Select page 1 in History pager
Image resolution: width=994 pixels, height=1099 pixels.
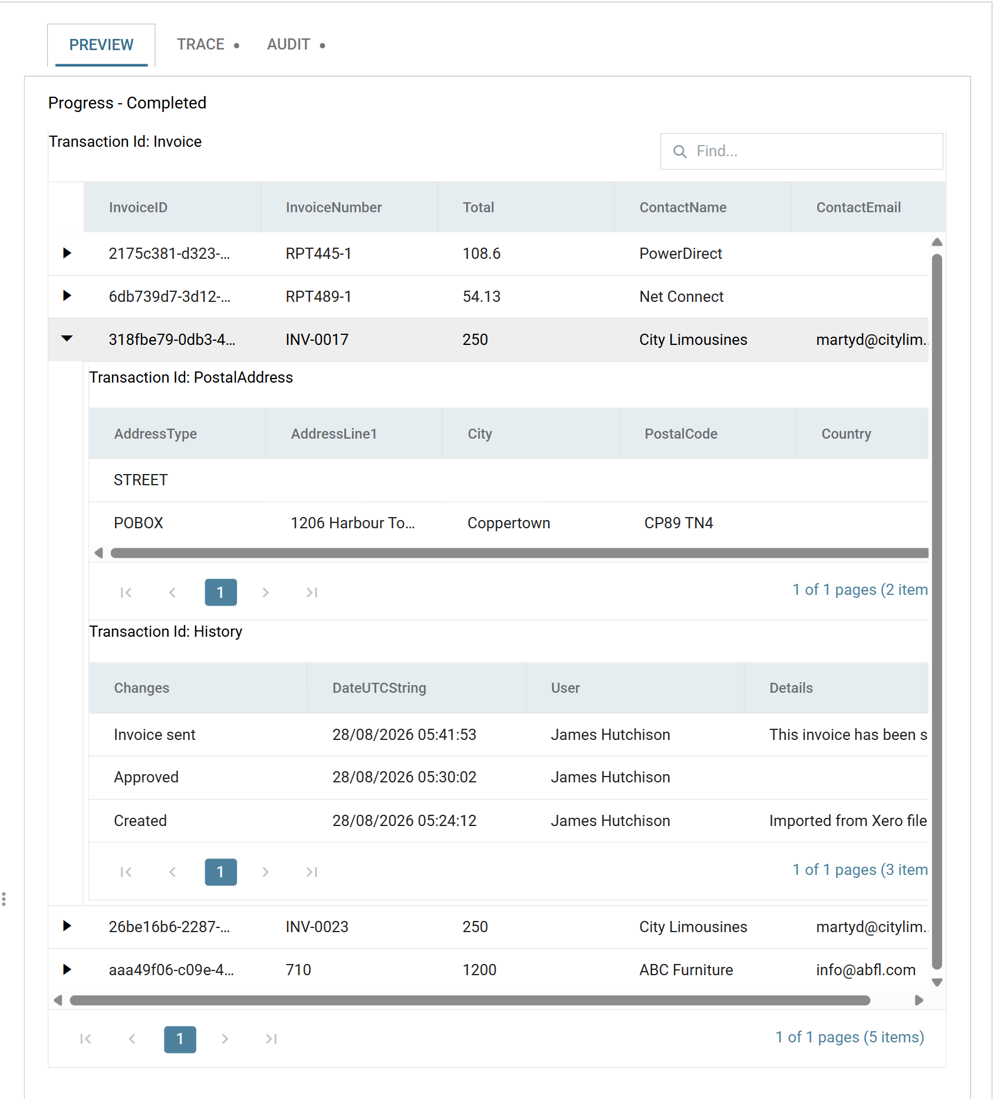click(220, 872)
